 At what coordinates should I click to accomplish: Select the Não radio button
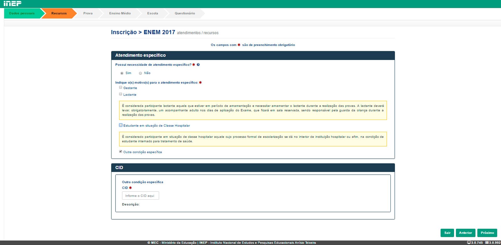140,73
